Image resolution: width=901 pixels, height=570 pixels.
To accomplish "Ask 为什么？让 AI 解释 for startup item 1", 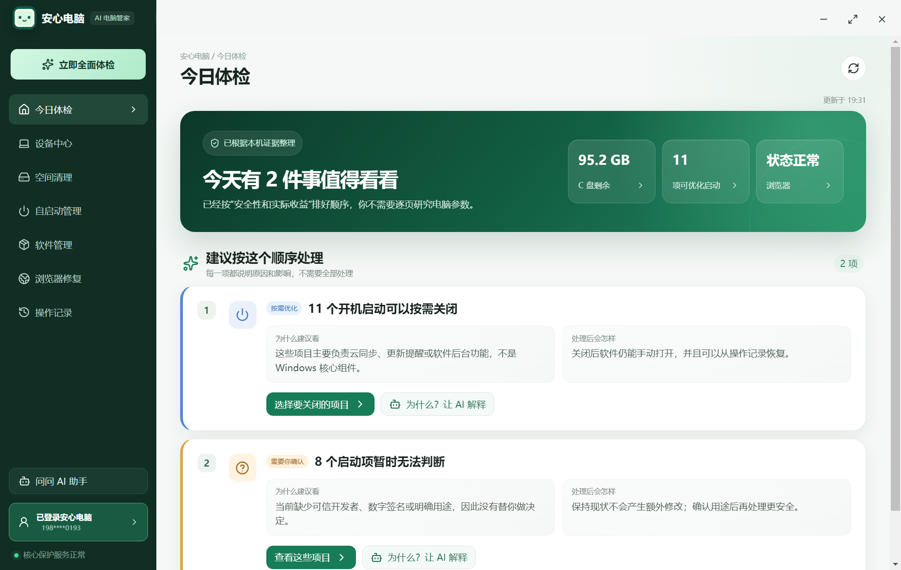I will pos(437,404).
